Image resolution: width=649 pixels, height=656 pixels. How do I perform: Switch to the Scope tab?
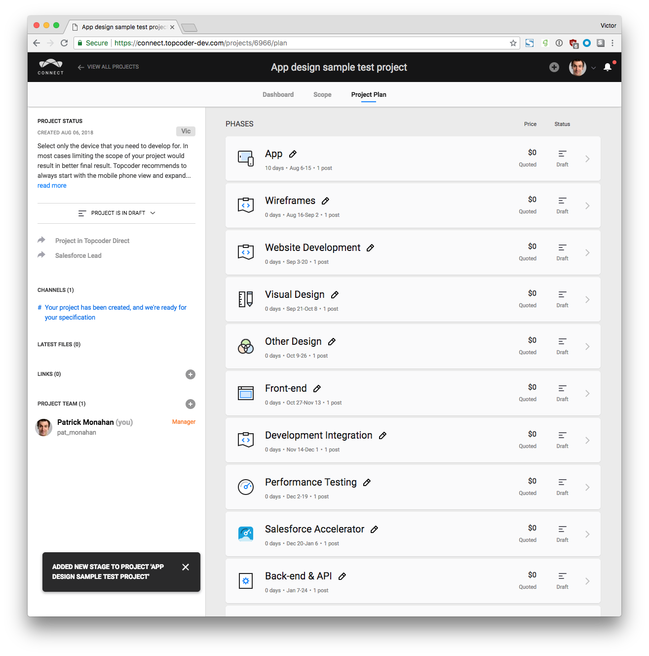[322, 95]
